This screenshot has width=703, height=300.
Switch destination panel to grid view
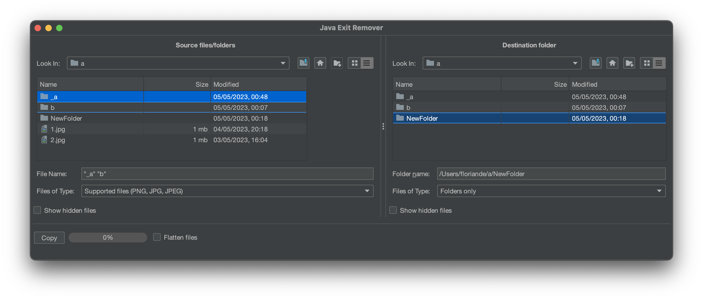pos(646,63)
